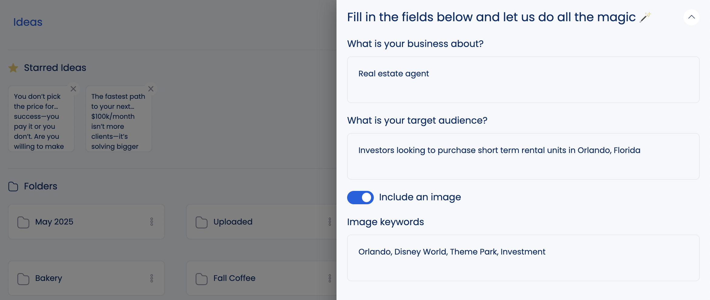
Task: Open the starred idea 'The fastest path'
Action: [118, 121]
